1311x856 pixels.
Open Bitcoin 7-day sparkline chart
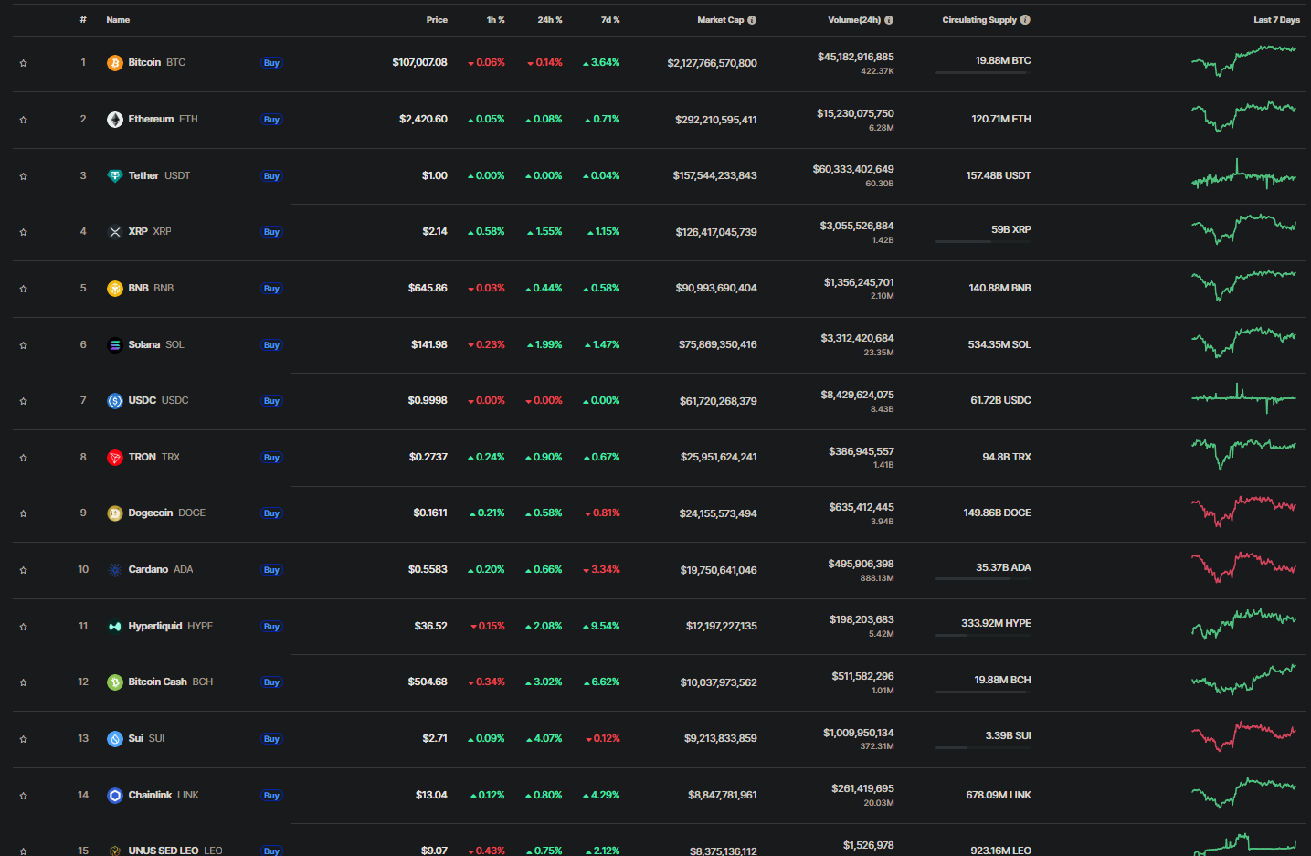click(1243, 60)
